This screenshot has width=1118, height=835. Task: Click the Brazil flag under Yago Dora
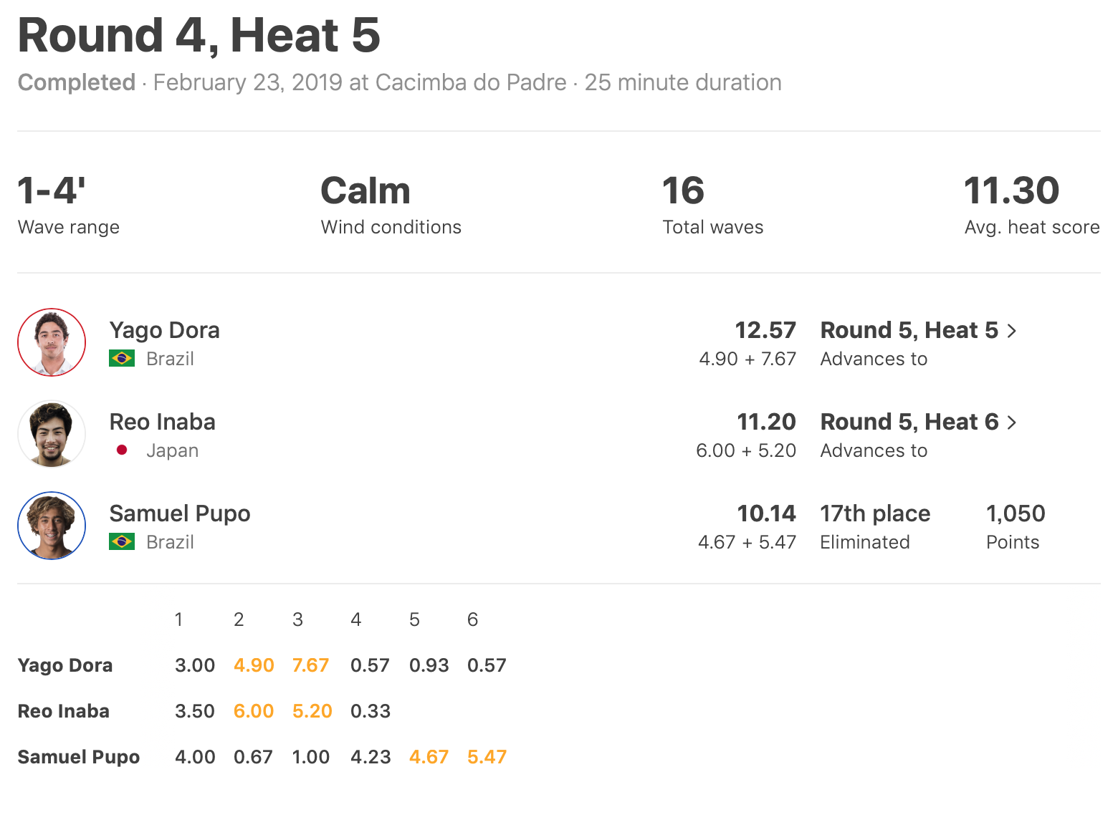point(122,358)
